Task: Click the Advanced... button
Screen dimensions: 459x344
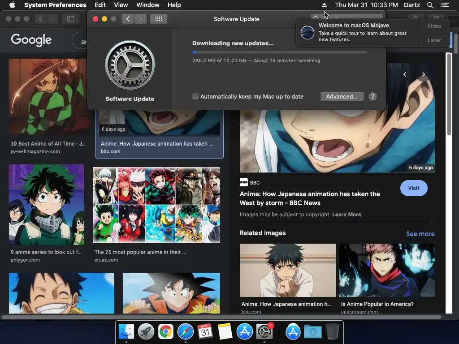Action: [342, 97]
